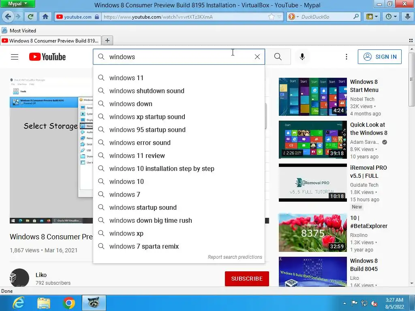The height and width of the screenshot is (311, 415).
Task: Select the plain windows xp suggestion
Action: point(179,233)
